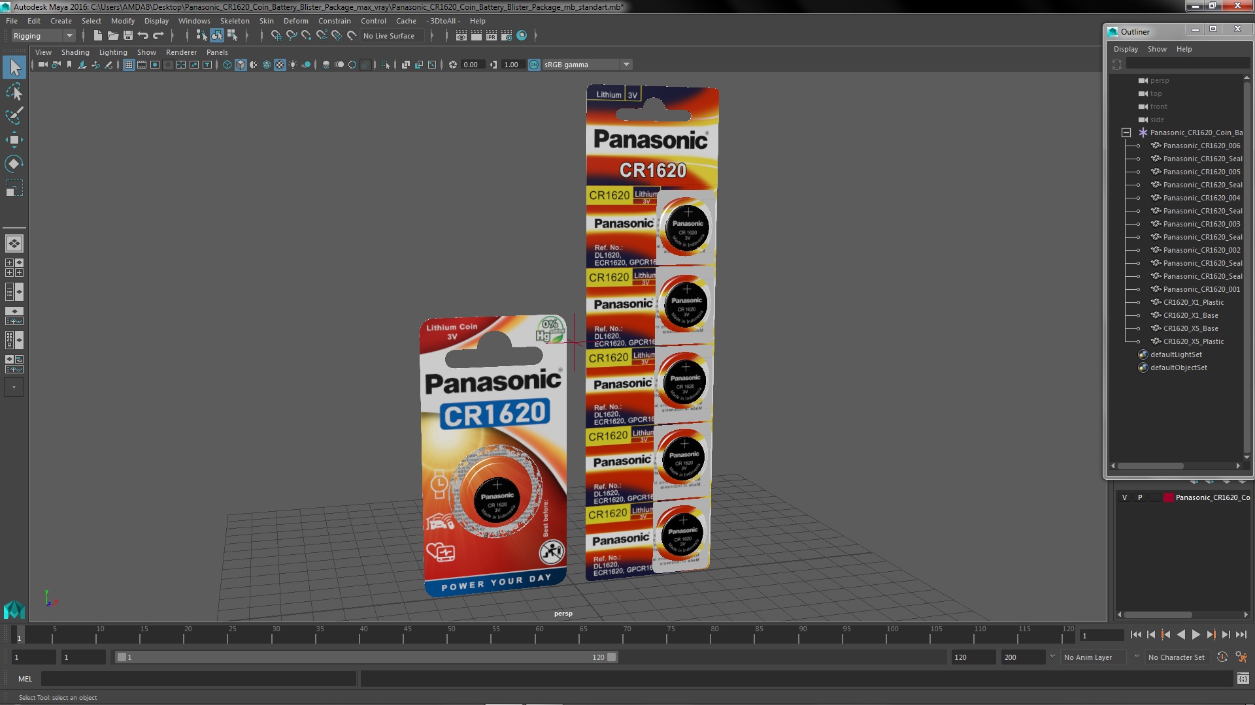Collapse Panasonic_CR1620_Coin_Ba group in Outliner
1255x705 pixels.
point(1126,133)
